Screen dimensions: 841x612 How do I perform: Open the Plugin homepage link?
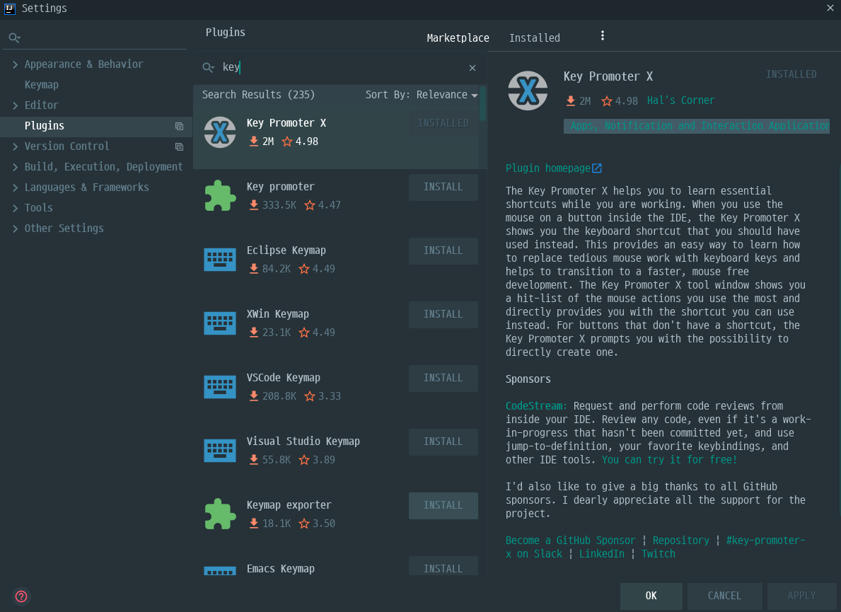pos(547,168)
